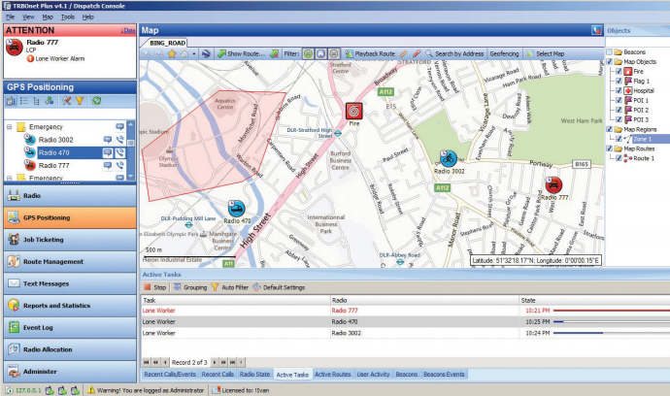670x396 pixels.
Task: Open Search by Address
Action: pyautogui.click(x=454, y=53)
